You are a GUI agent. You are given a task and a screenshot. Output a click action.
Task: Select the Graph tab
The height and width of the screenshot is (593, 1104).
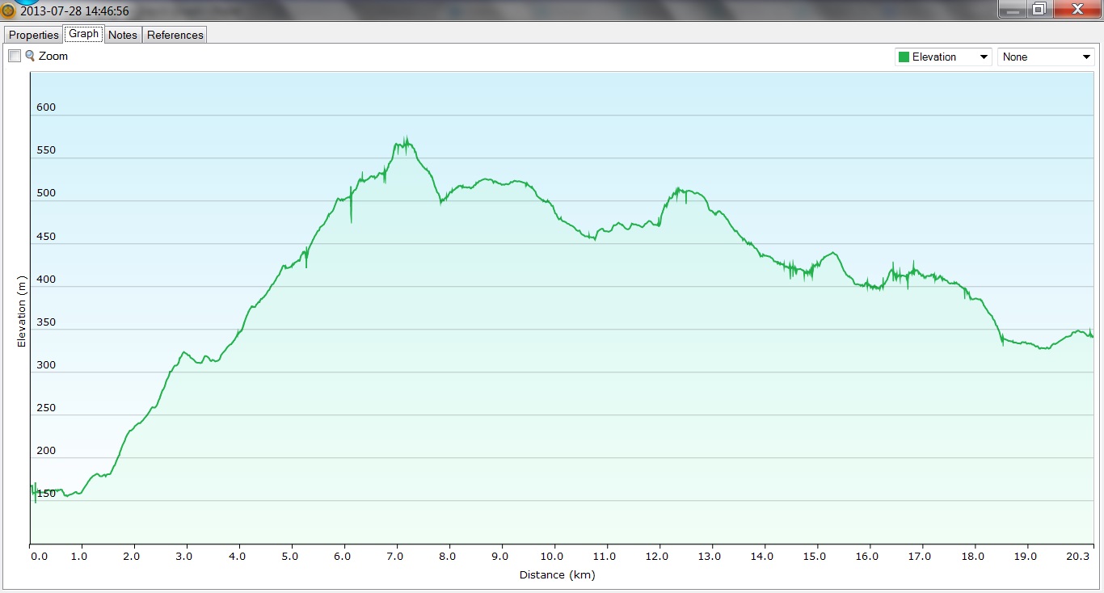tap(83, 34)
